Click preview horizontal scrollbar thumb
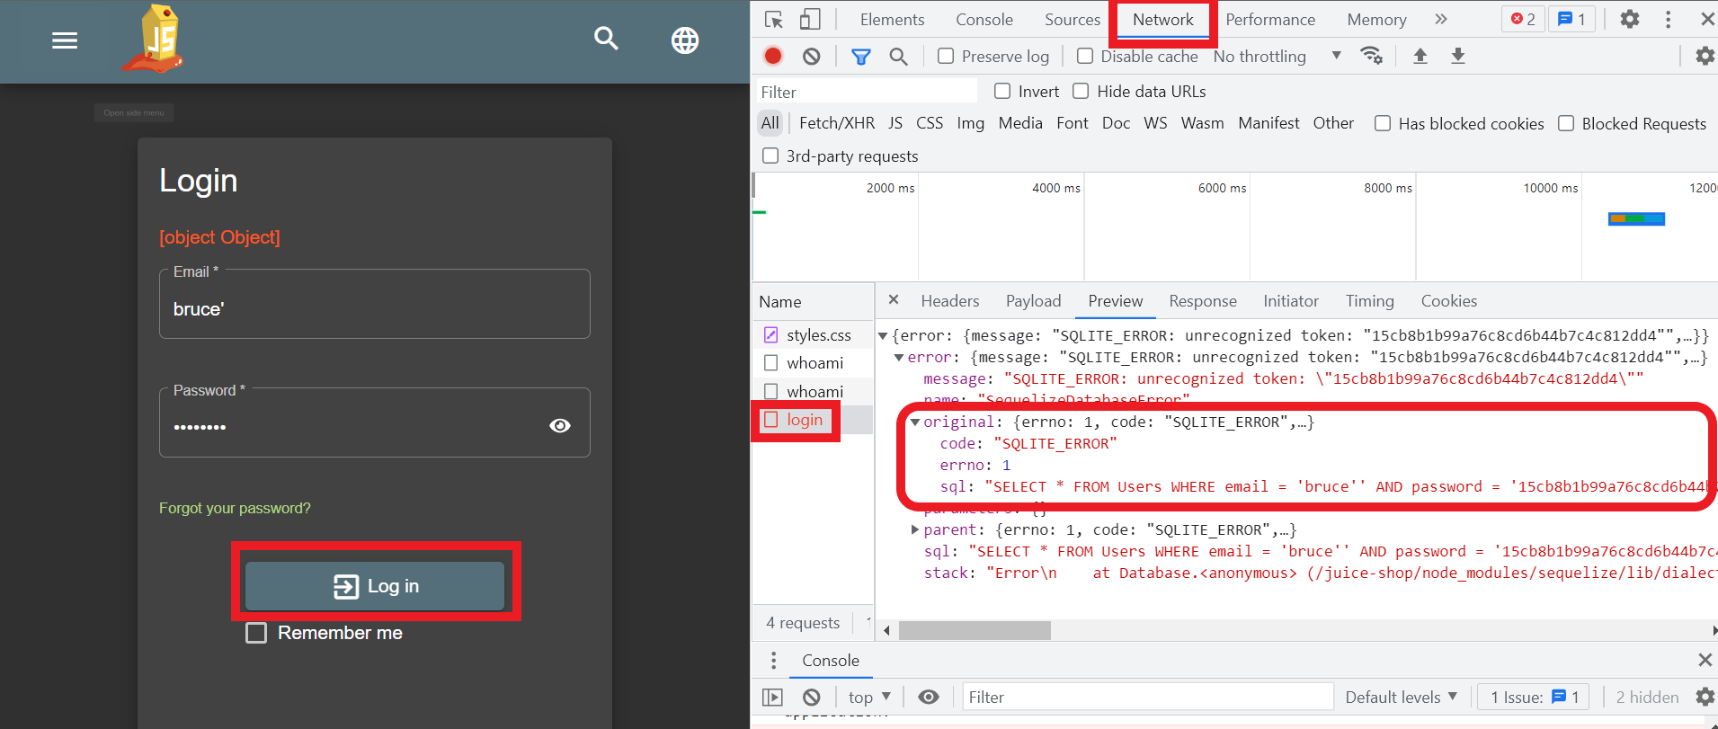Image resolution: width=1718 pixels, height=729 pixels. 975,630
